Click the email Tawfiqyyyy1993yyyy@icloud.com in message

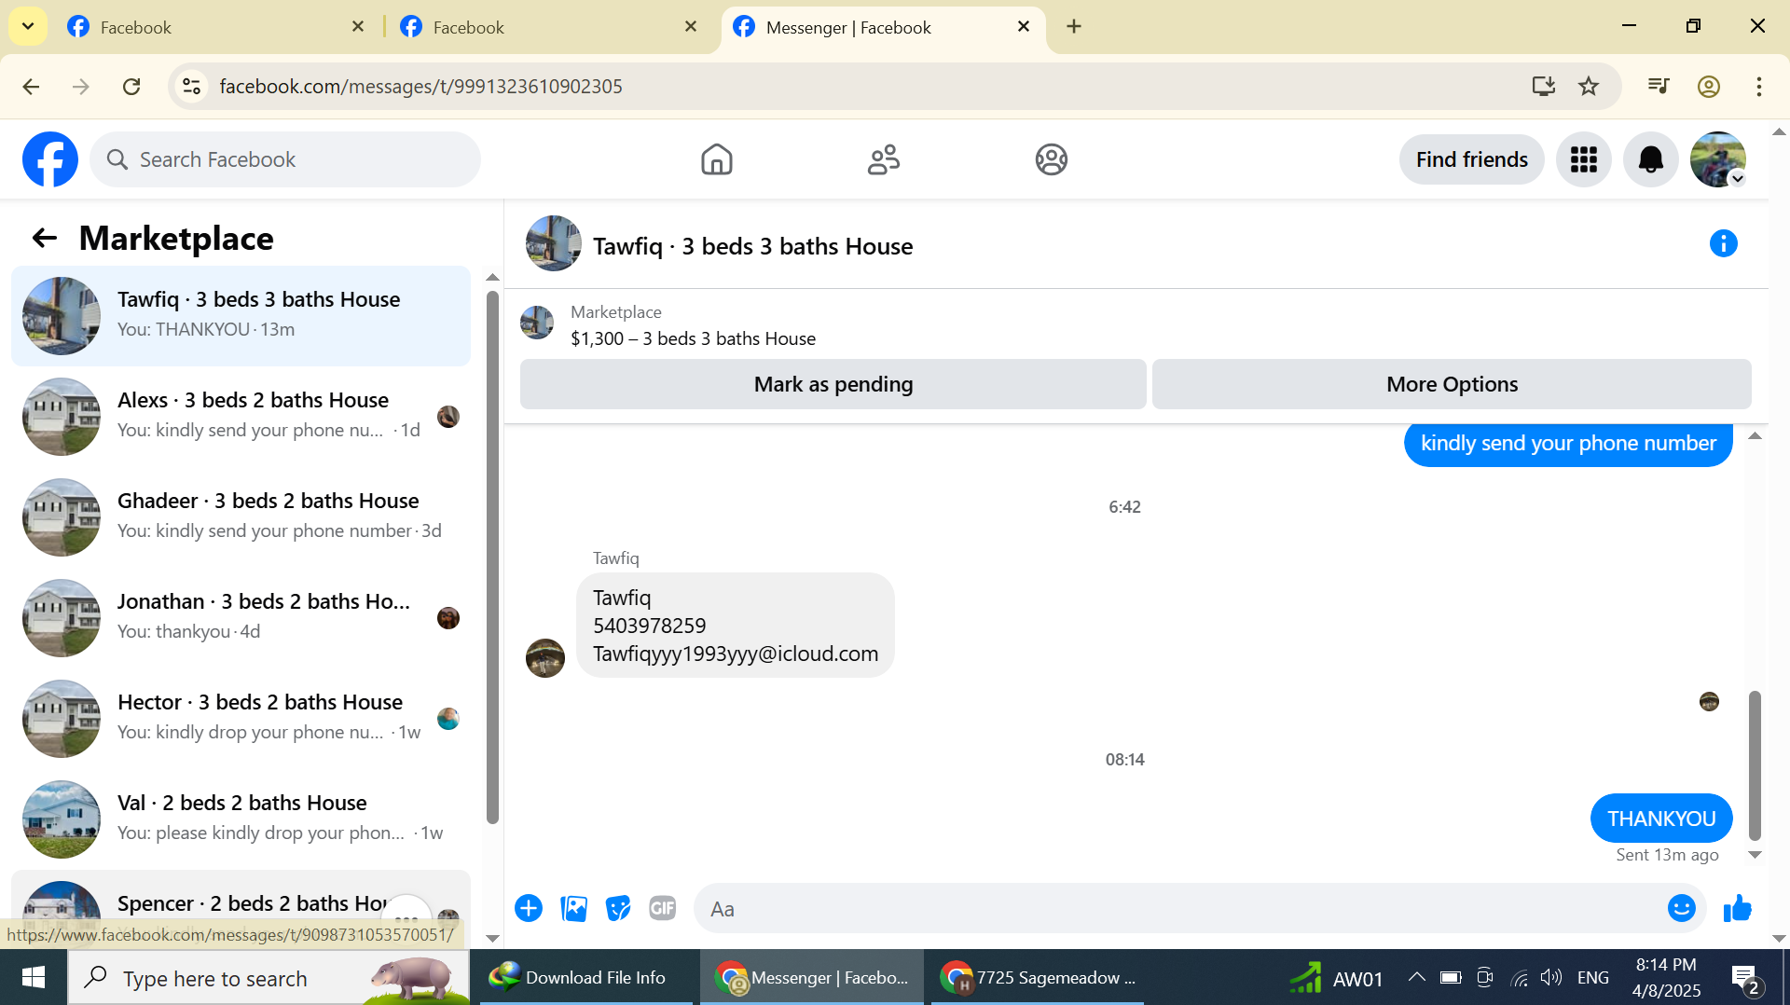(x=736, y=654)
